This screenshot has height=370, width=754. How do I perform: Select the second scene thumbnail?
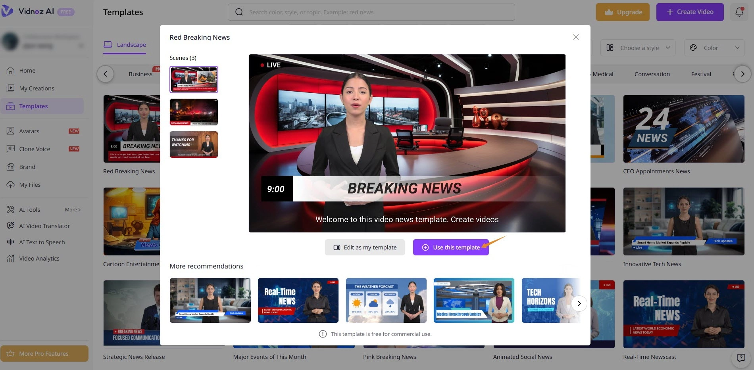pyautogui.click(x=193, y=112)
